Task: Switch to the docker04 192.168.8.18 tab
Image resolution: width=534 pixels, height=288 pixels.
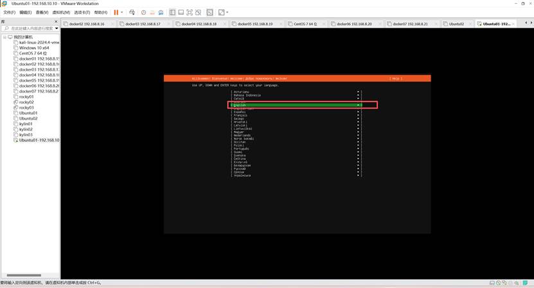Action: click(199, 24)
